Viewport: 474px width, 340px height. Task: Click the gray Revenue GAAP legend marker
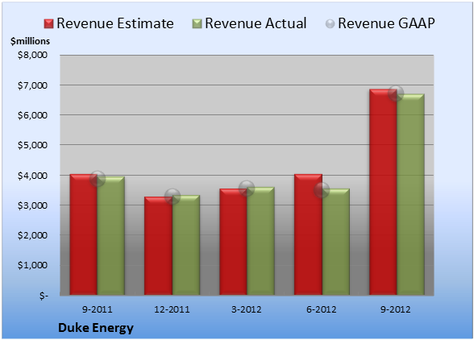331,24
